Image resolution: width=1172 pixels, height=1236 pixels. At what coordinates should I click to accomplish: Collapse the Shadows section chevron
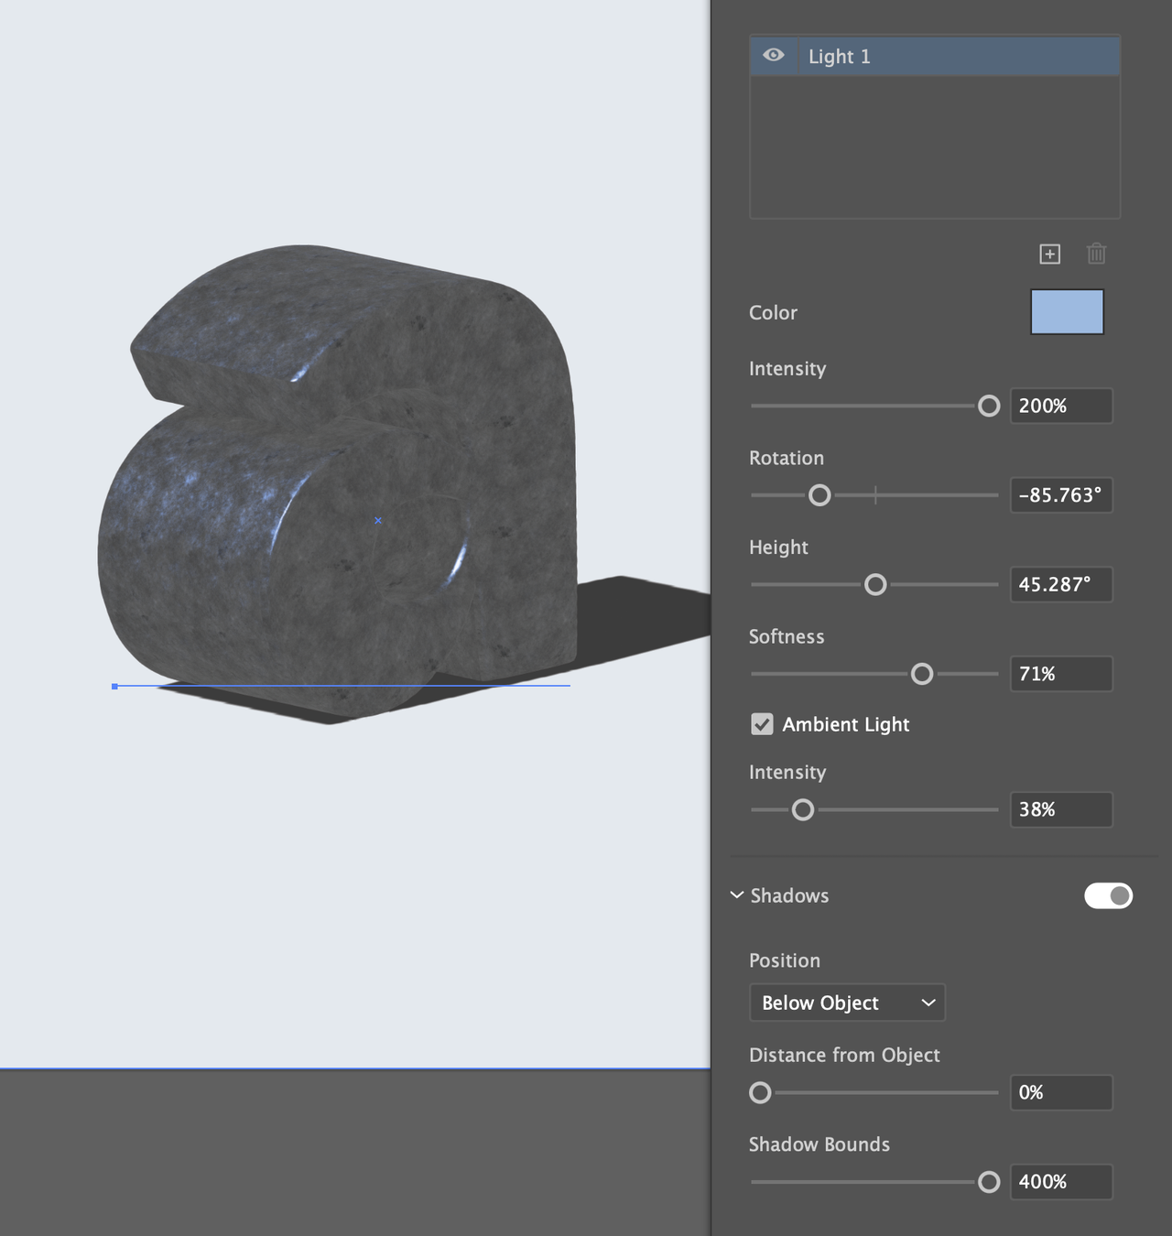click(737, 895)
